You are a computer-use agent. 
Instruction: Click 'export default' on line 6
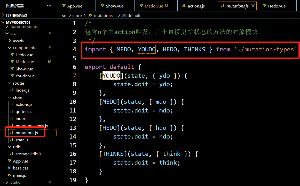[109, 67]
